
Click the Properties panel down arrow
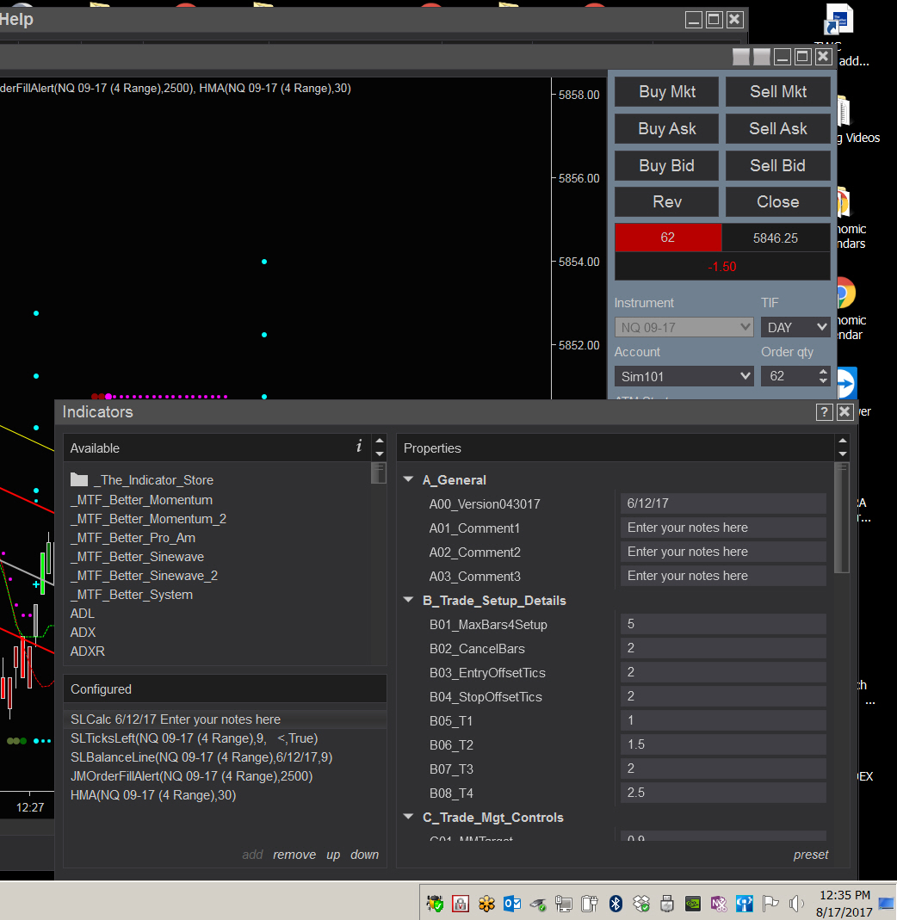point(843,454)
